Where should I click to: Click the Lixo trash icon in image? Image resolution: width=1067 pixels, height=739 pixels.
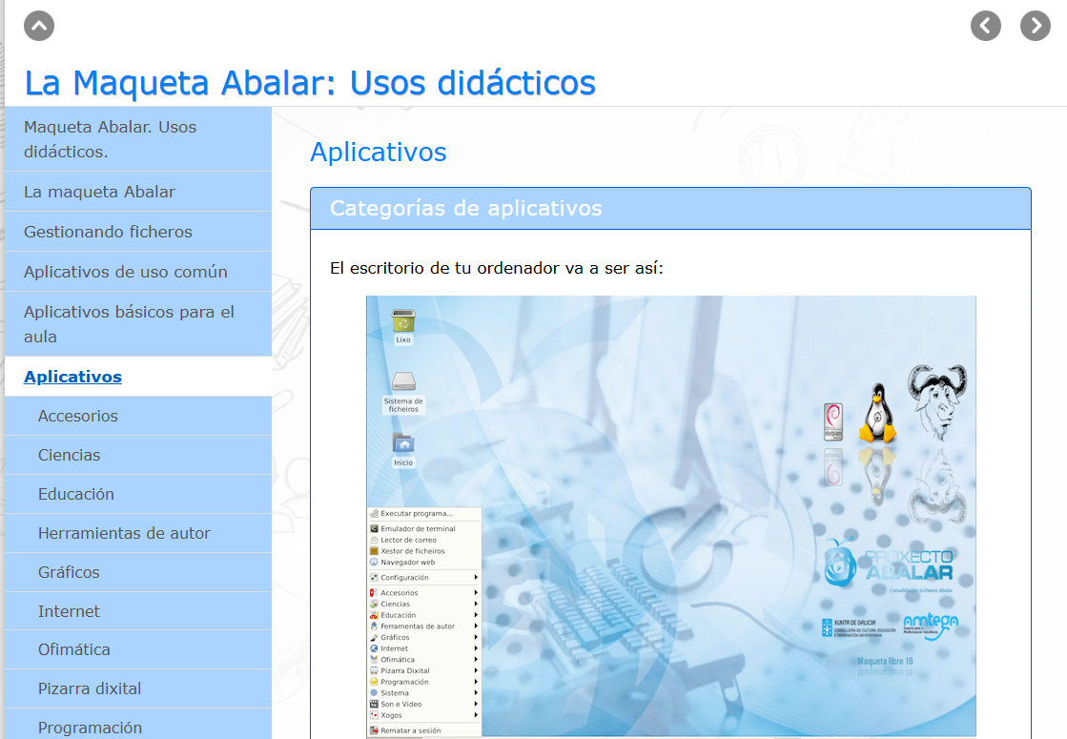pyautogui.click(x=403, y=320)
